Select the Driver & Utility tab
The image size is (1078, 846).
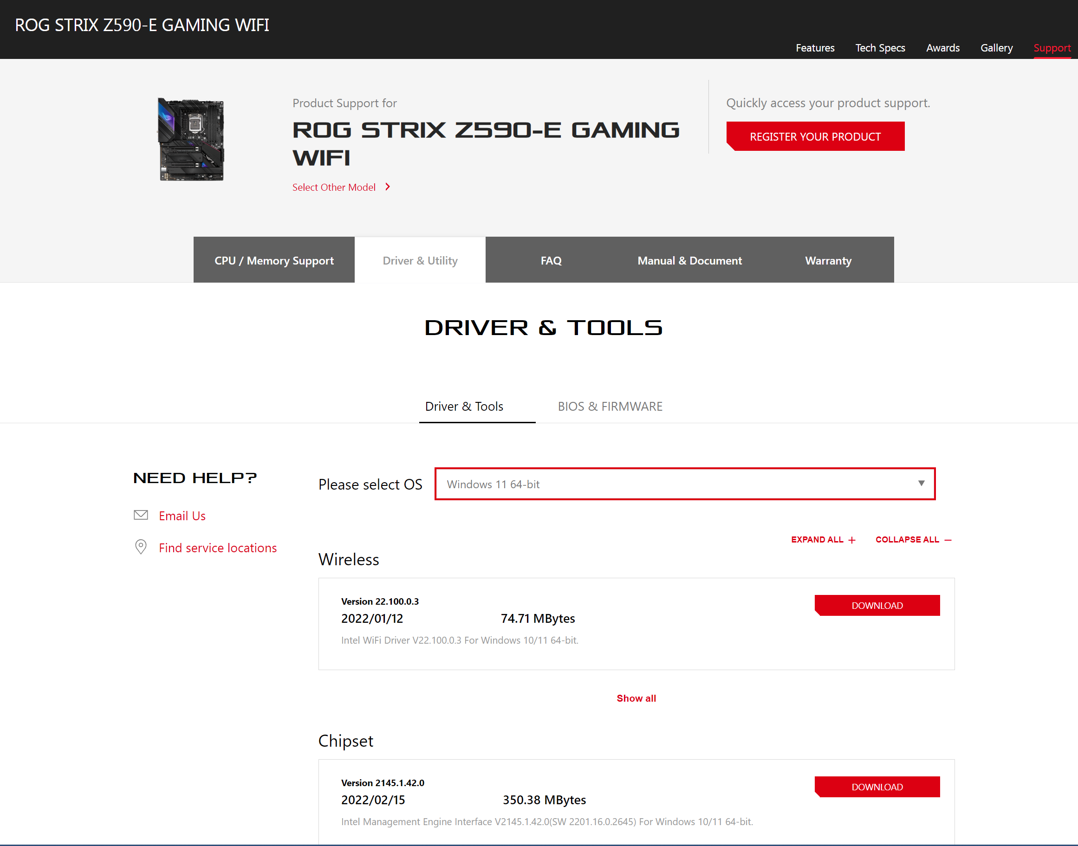click(420, 260)
